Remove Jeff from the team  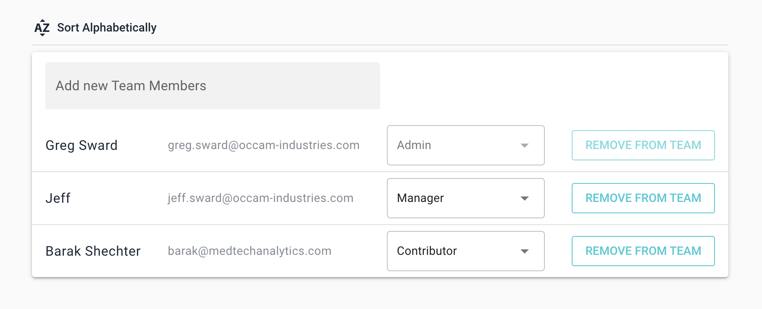point(643,198)
